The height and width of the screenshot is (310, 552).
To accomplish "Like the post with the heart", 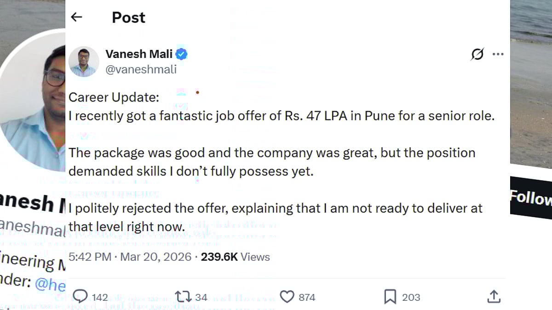I will click(x=287, y=297).
